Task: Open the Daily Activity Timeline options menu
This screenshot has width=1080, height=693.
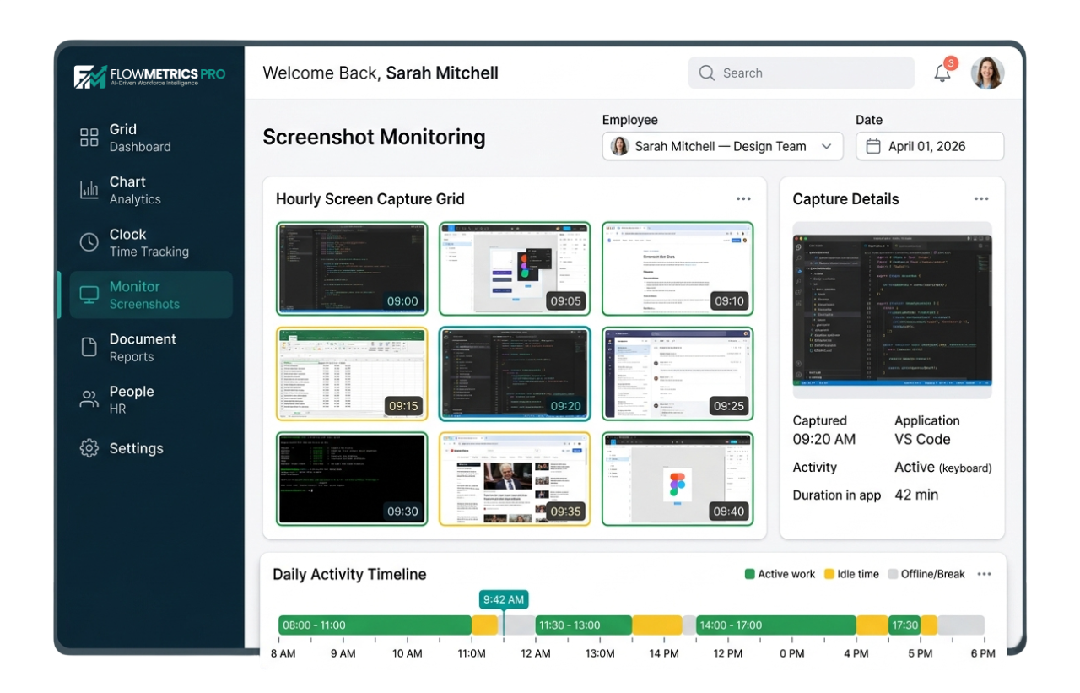Action: [x=984, y=573]
